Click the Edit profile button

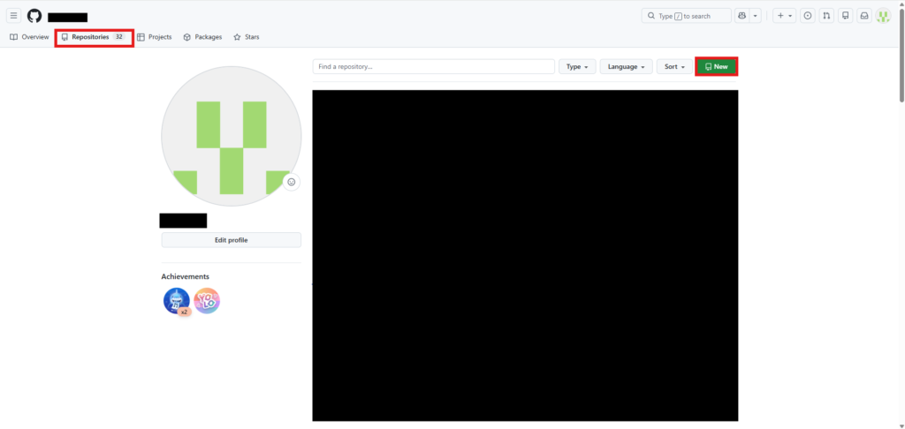point(231,240)
